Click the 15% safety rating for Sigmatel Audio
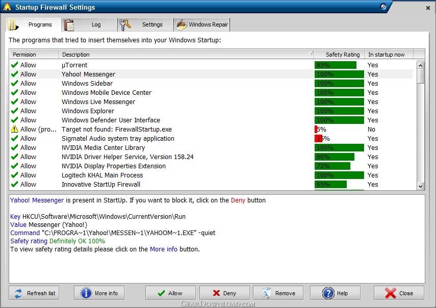The width and height of the screenshot is (436, 308). tap(322, 138)
